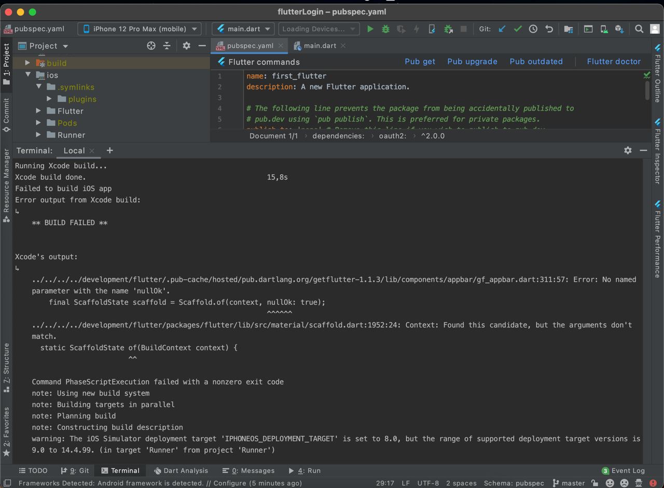This screenshot has width=664, height=488.
Task: Open Git history clock icon
Action: [533, 29]
